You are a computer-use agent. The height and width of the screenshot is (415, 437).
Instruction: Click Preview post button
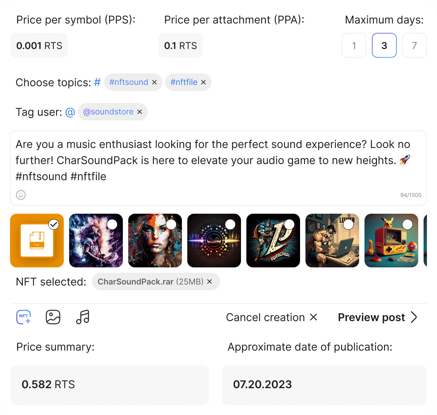pos(377,317)
